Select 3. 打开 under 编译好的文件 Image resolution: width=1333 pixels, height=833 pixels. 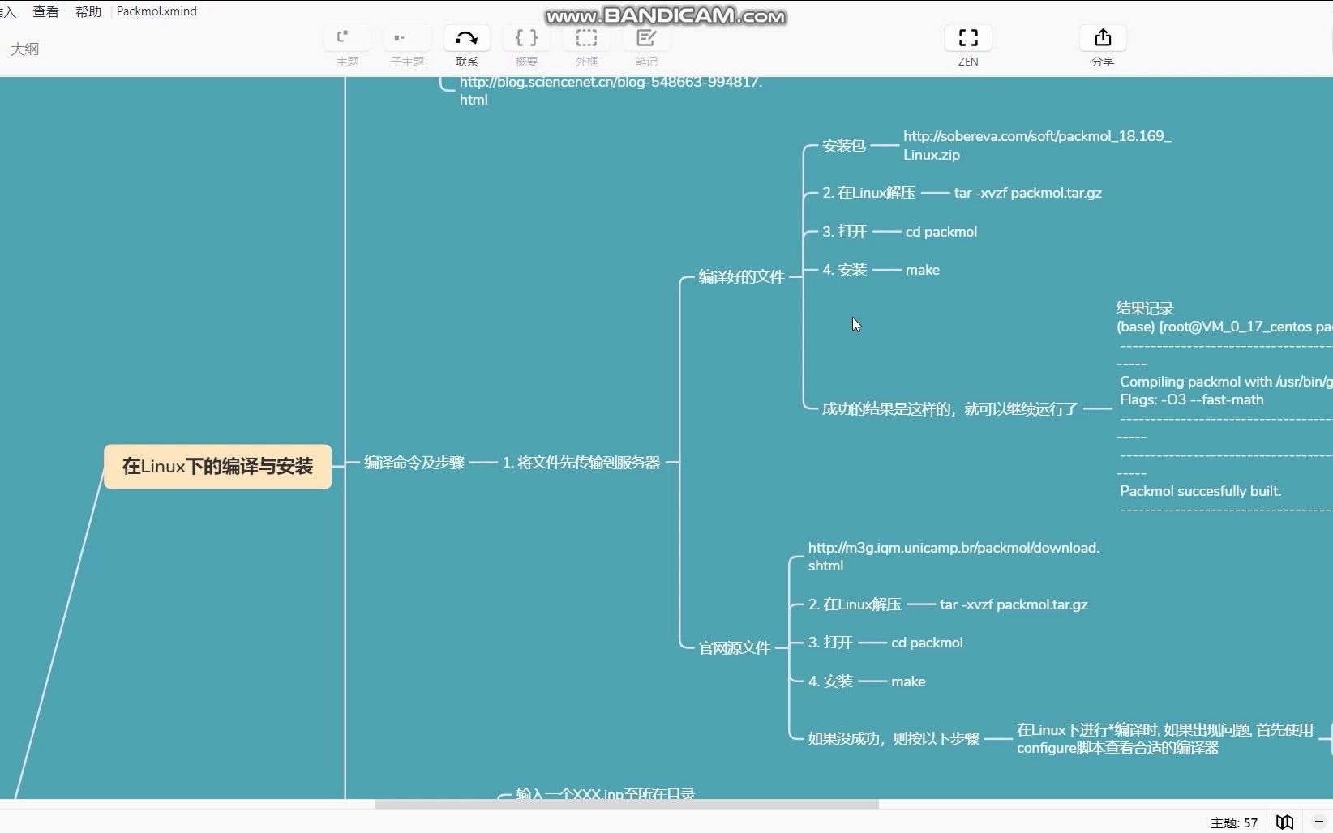pos(844,232)
